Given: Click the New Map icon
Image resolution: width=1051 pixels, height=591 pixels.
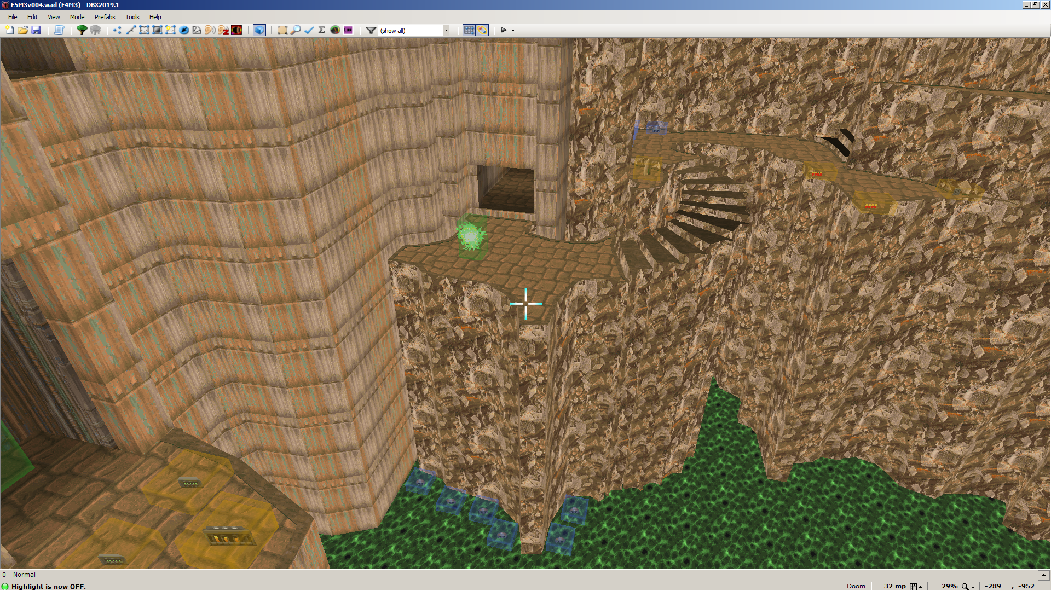Looking at the screenshot, I should coord(10,30).
